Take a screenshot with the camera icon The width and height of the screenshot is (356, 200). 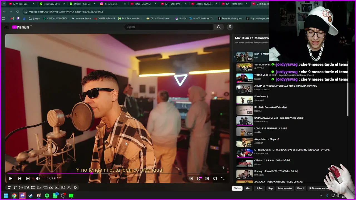pyautogui.click(x=63, y=187)
